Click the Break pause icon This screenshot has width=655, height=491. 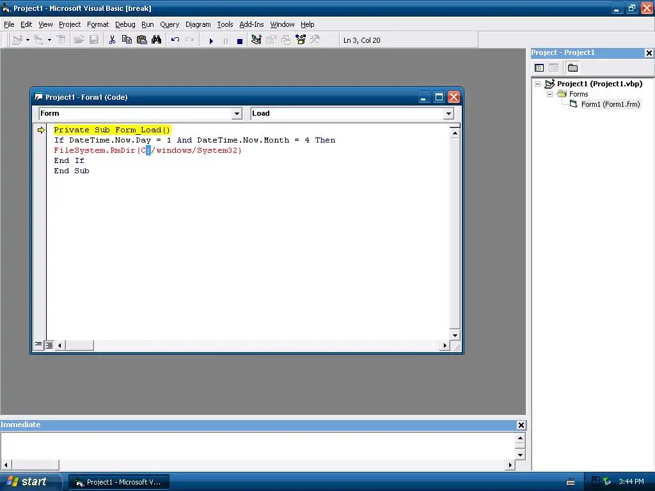click(x=226, y=41)
